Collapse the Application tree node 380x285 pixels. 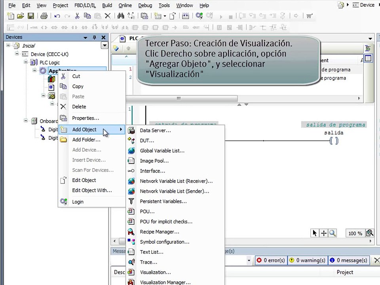click(34, 70)
